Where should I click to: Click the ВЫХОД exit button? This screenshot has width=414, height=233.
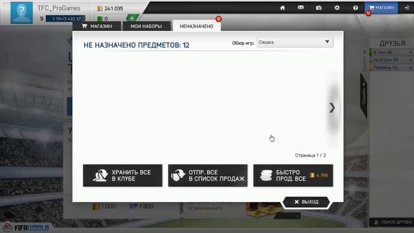click(306, 202)
